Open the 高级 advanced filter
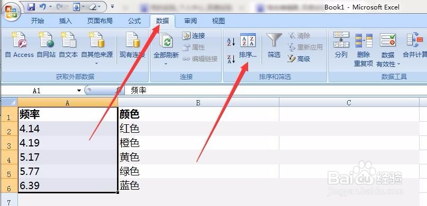Image resolution: width=427 pixels, height=206 pixels. [x=299, y=59]
